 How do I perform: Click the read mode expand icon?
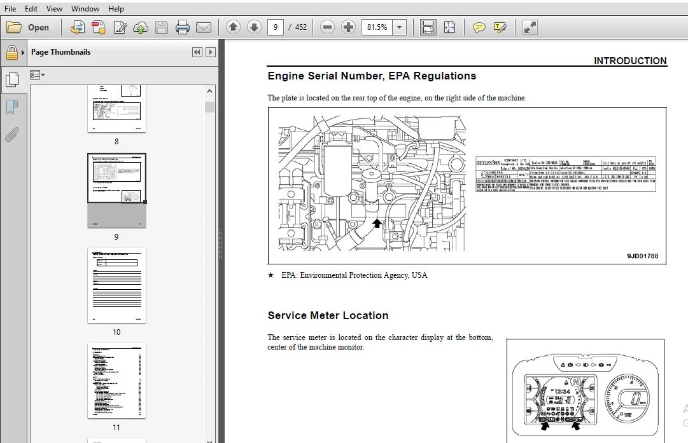click(530, 27)
